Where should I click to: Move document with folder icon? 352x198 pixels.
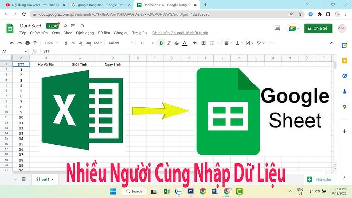pos(73,26)
